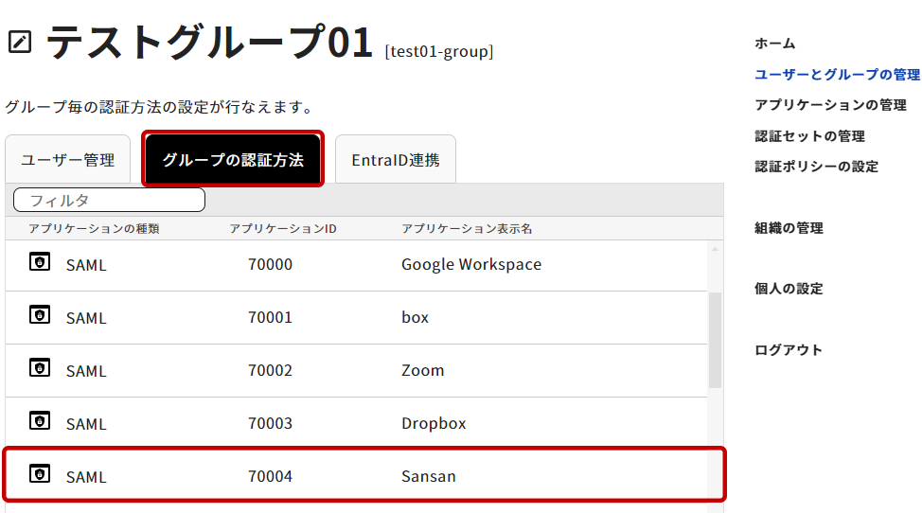Open 認証ポリシーの設定 page
The height and width of the screenshot is (513, 922).
tap(816, 167)
